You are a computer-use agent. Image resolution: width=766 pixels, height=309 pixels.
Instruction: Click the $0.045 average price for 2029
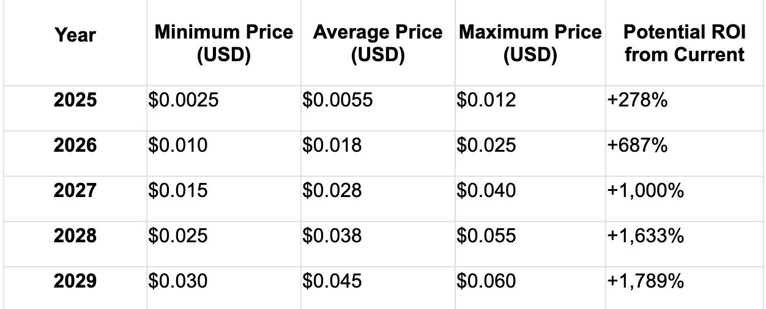coord(332,281)
